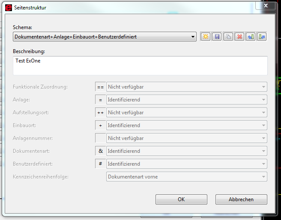The width and height of the screenshot is (281, 220).
Task: Delete schema with red X icon
Action: pos(239,37)
